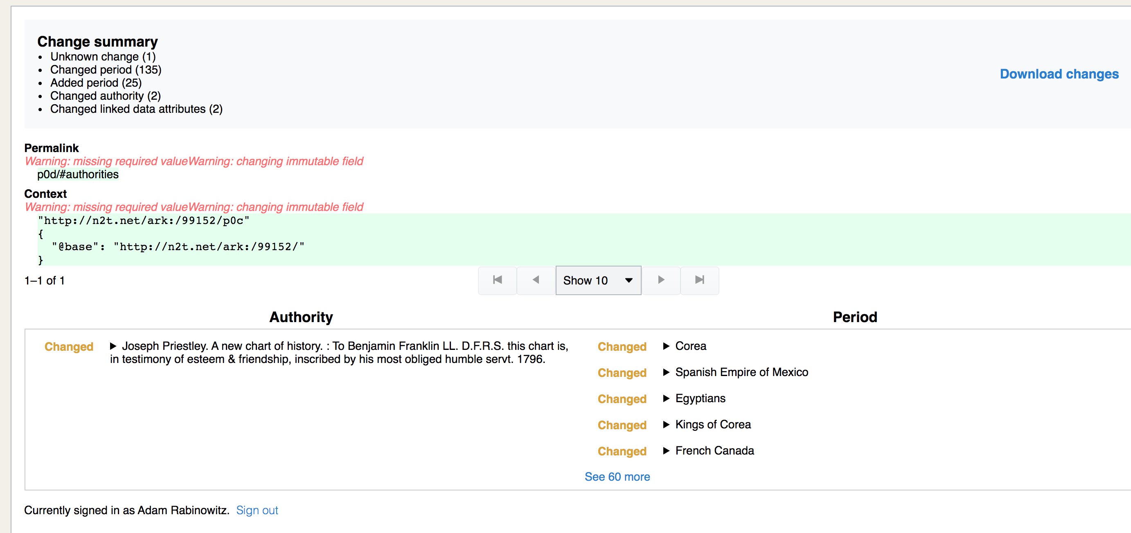Show the 60 additional changed periods
The image size is (1131, 533).
tap(617, 477)
